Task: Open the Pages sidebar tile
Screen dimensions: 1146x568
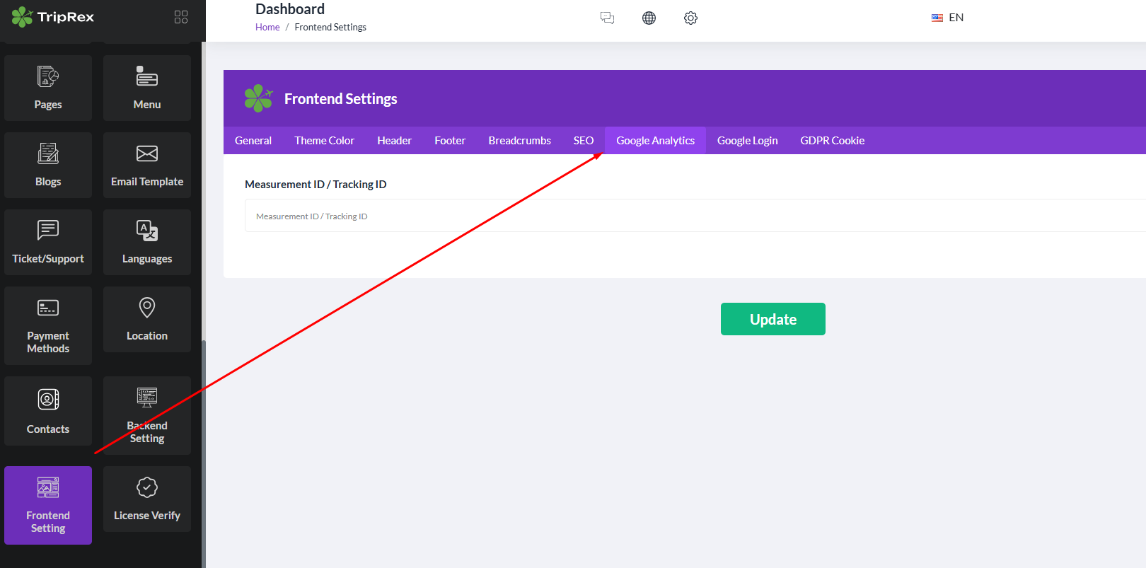Action: pos(48,88)
